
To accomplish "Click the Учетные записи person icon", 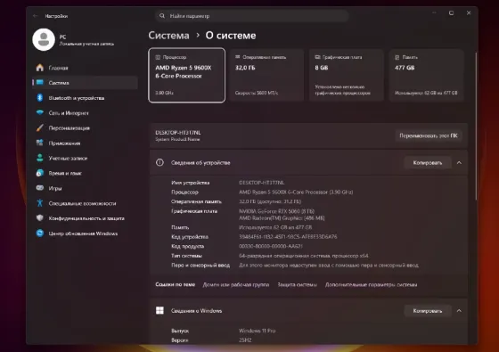I will click(40, 158).
